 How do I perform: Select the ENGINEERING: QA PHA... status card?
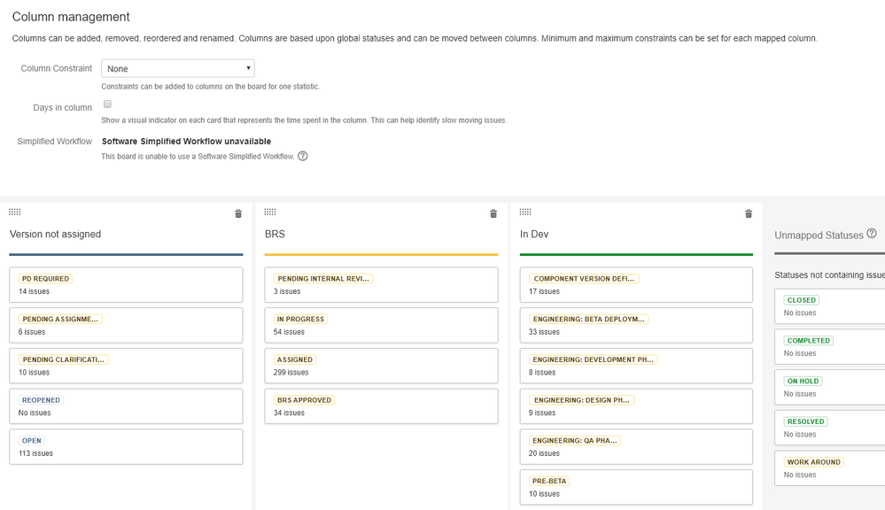pyautogui.click(x=636, y=447)
